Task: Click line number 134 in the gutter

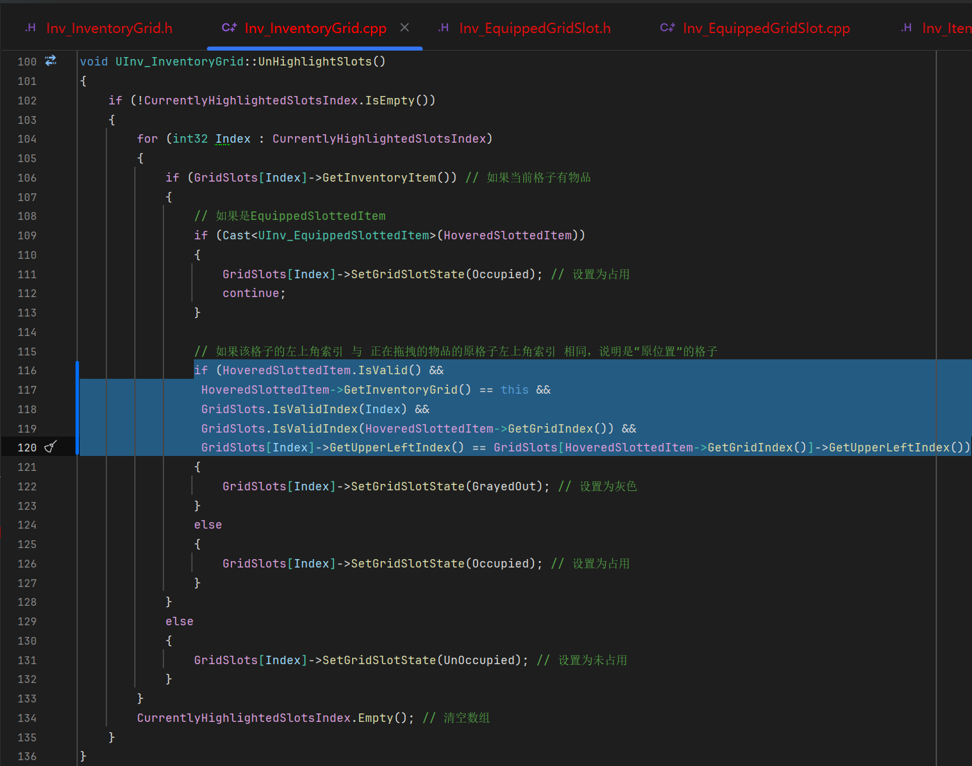Action: 27,718
